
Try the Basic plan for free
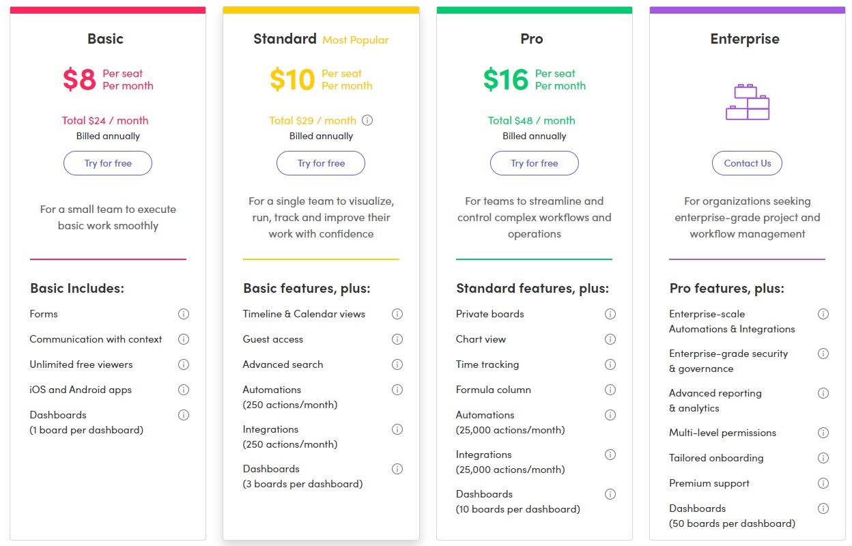pyautogui.click(x=108, y=163)
